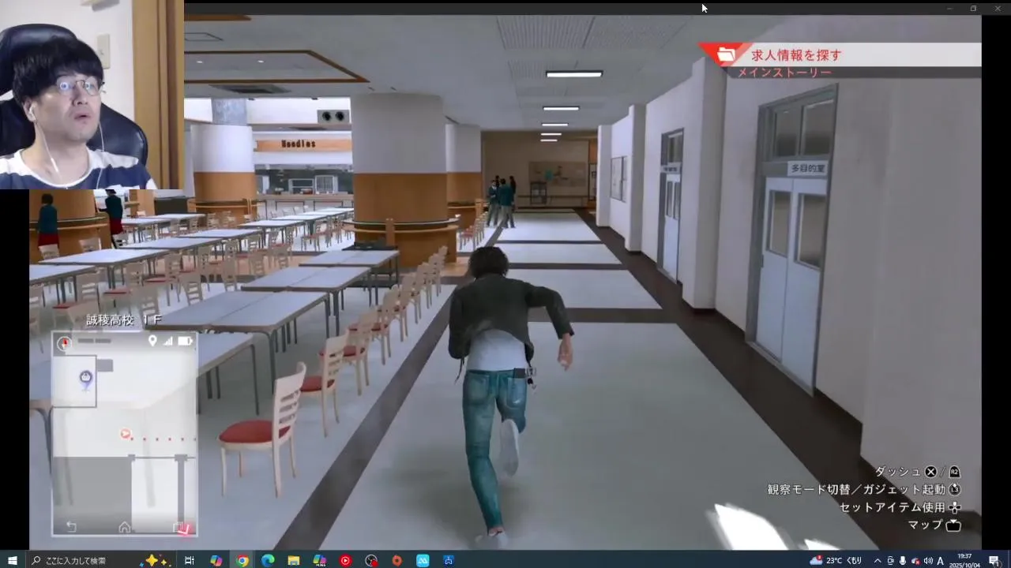Open File Explorer from taskbar

tap(294, 560)
